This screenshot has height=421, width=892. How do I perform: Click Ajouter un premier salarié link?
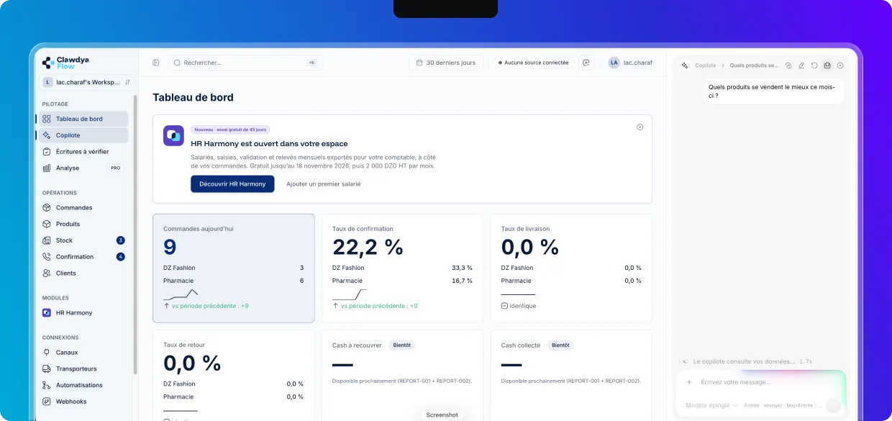click(324, 184)
